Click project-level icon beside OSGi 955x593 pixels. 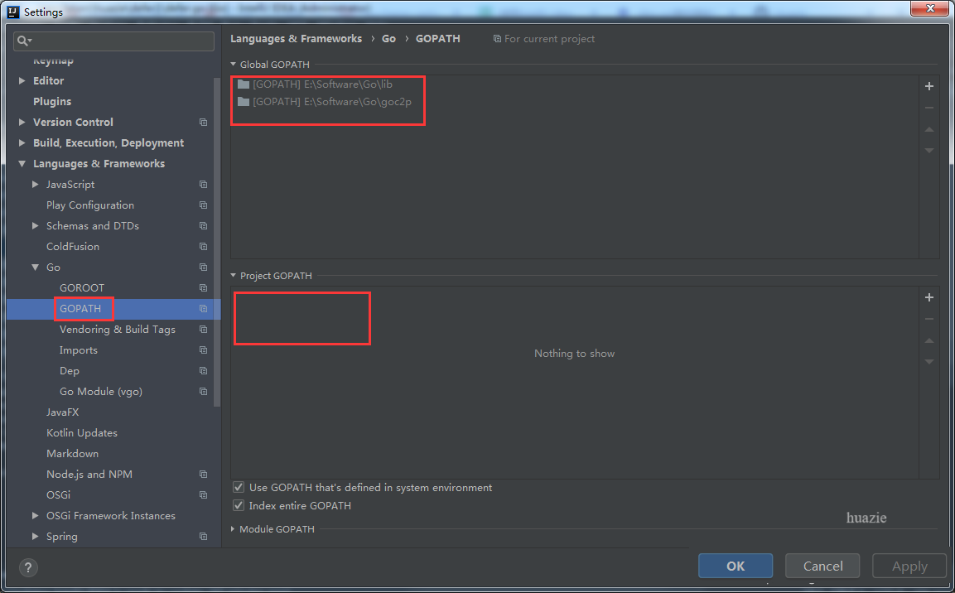[x=204, y=495]
